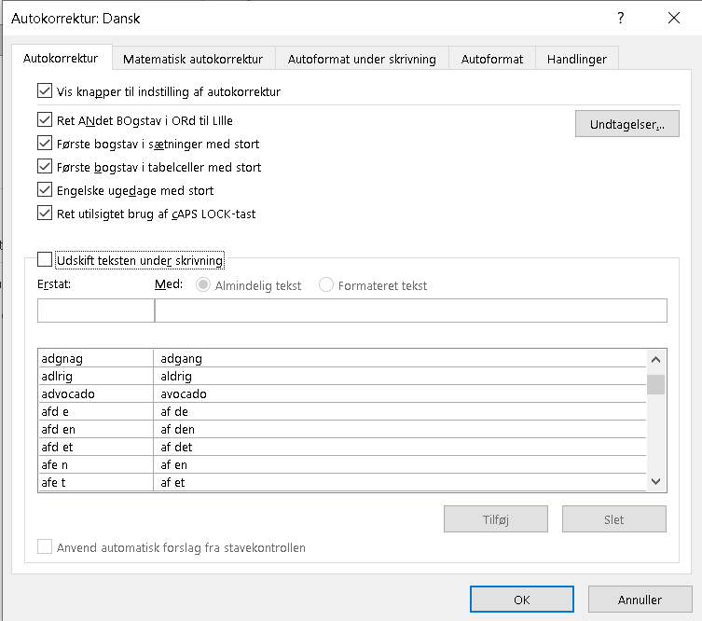Image resolution: width=702 pixels, height=621 pixels.
Task: Click the Help question mark icon
Action: point(621,18)
